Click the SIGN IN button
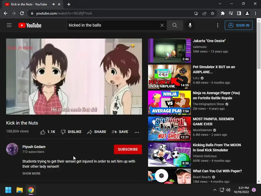The height and width of the screenshot is (196, 261). 239,25
